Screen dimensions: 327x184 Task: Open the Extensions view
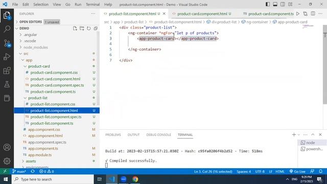[x=7, y=71]
